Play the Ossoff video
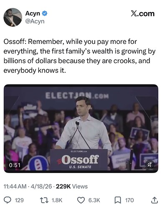 [81, 128]
